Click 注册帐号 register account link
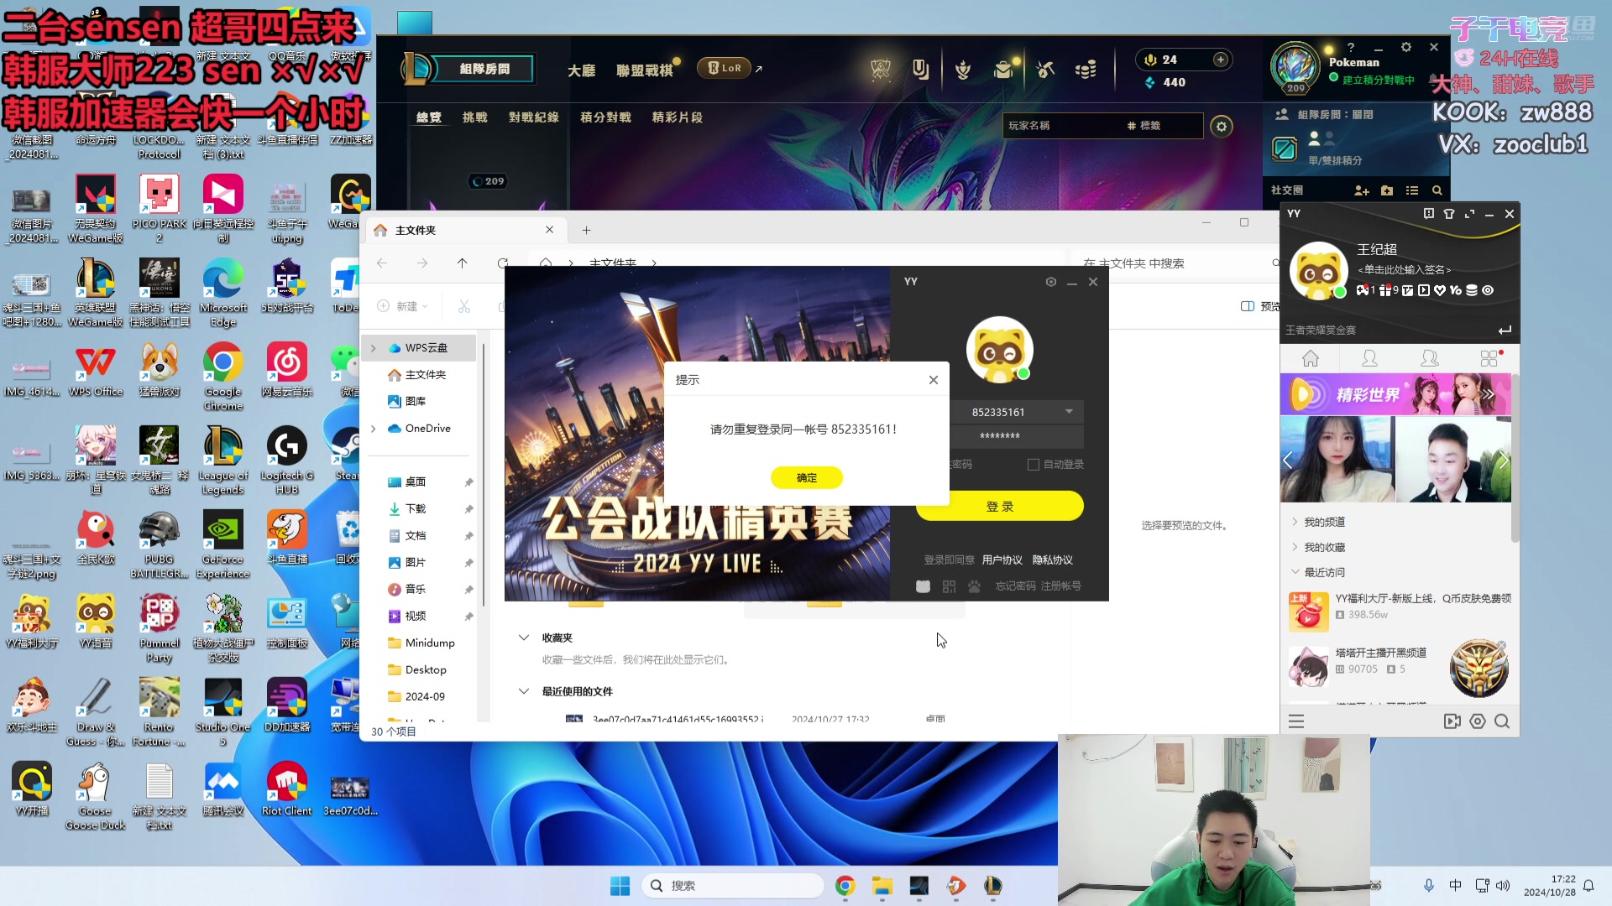 pos(1060,586)
